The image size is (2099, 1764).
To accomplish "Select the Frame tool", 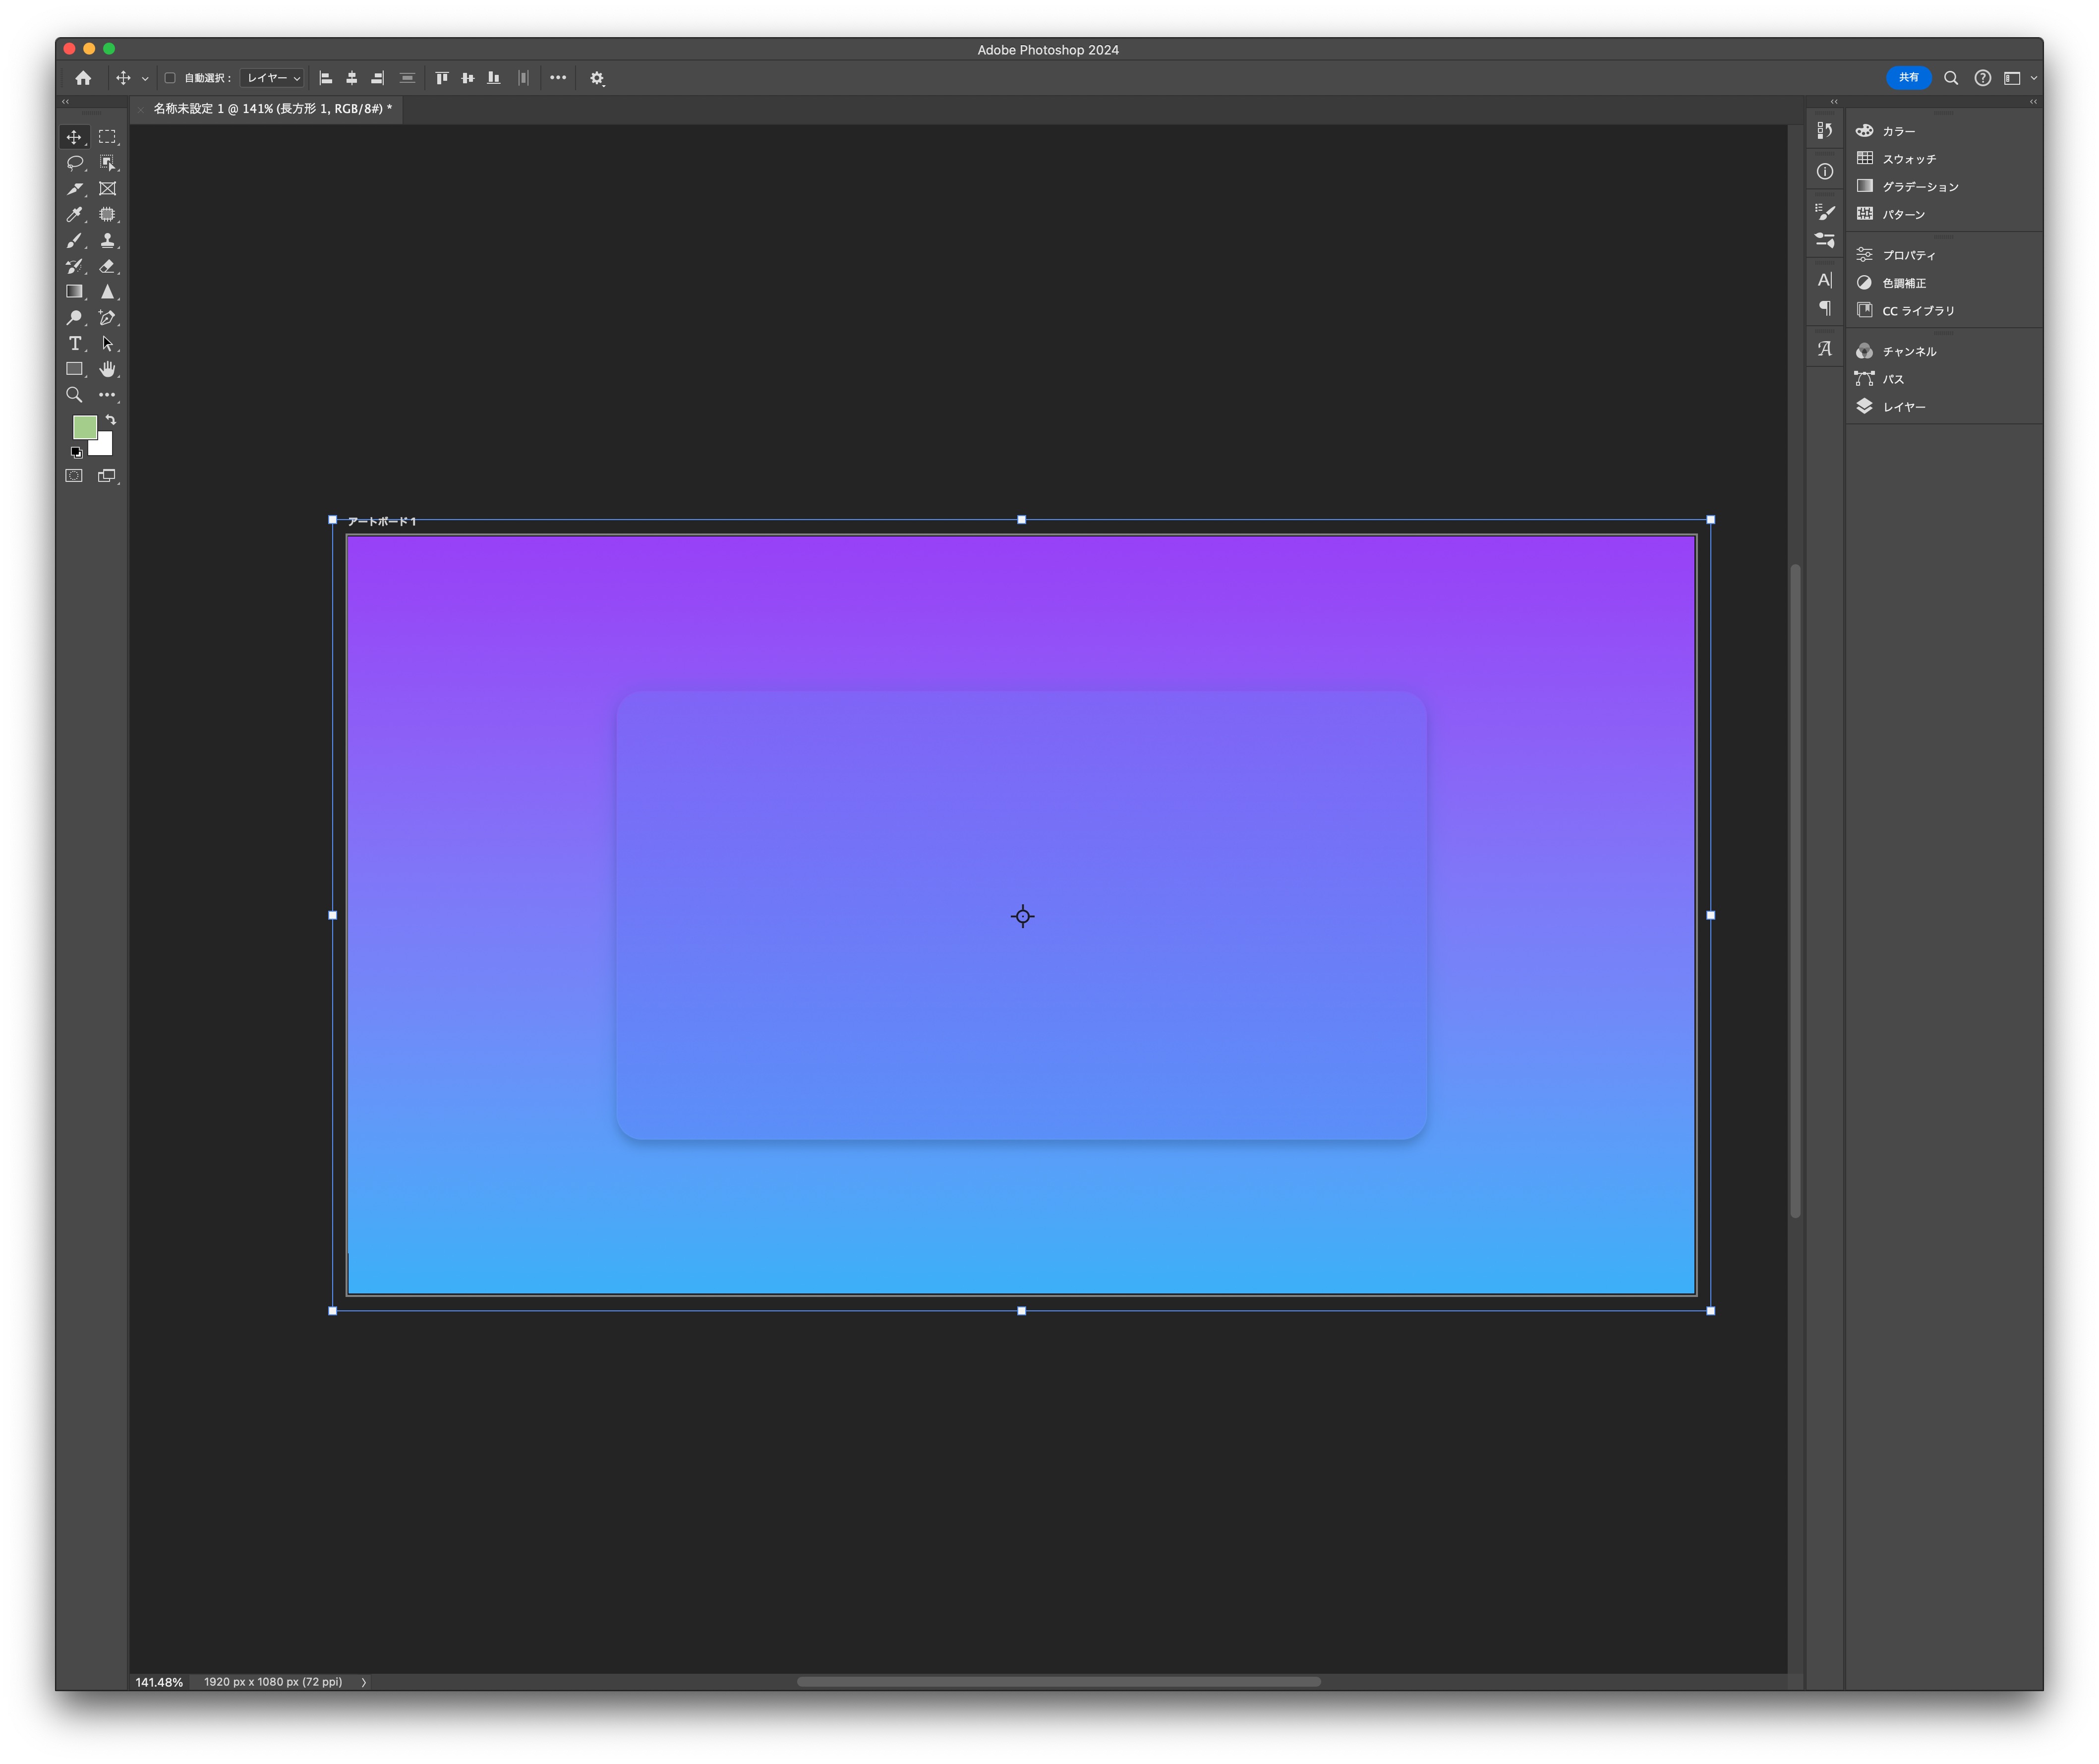I will pos(107,189).
